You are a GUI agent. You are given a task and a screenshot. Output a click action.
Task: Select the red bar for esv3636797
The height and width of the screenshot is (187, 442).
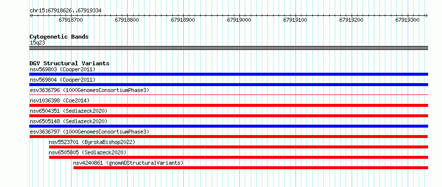coord(228,137)
